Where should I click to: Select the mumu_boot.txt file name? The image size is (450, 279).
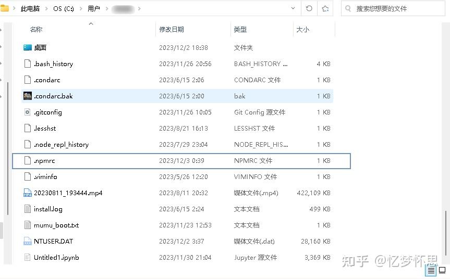pos(56,225)
